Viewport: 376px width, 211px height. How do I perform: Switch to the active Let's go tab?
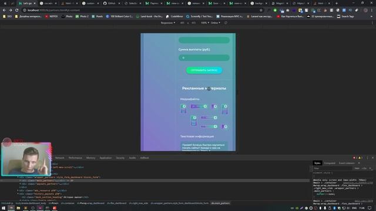coord(27,4)
